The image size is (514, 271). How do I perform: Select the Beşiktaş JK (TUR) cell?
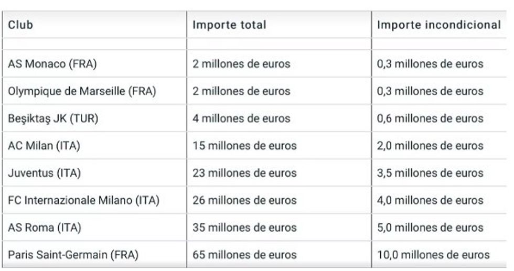pos(53,118)
